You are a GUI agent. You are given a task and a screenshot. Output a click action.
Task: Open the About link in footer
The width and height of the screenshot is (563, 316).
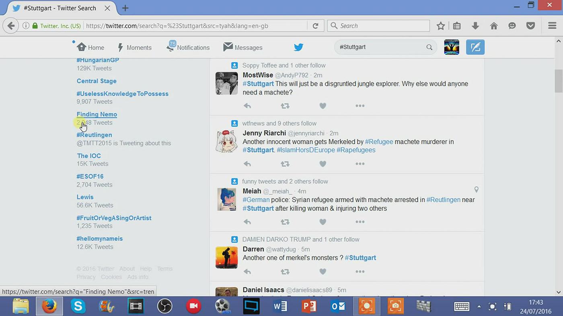127,269
